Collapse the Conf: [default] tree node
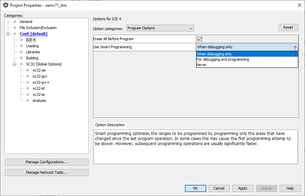This screenshot has width=305, height=196. 8,34
